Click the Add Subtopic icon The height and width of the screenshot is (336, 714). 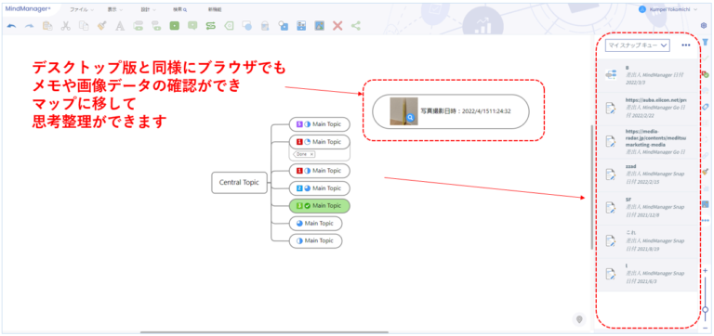point(156,26)
